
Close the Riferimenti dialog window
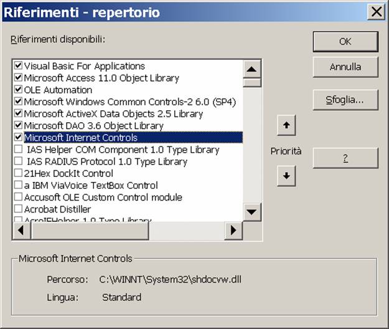point(375,12)
